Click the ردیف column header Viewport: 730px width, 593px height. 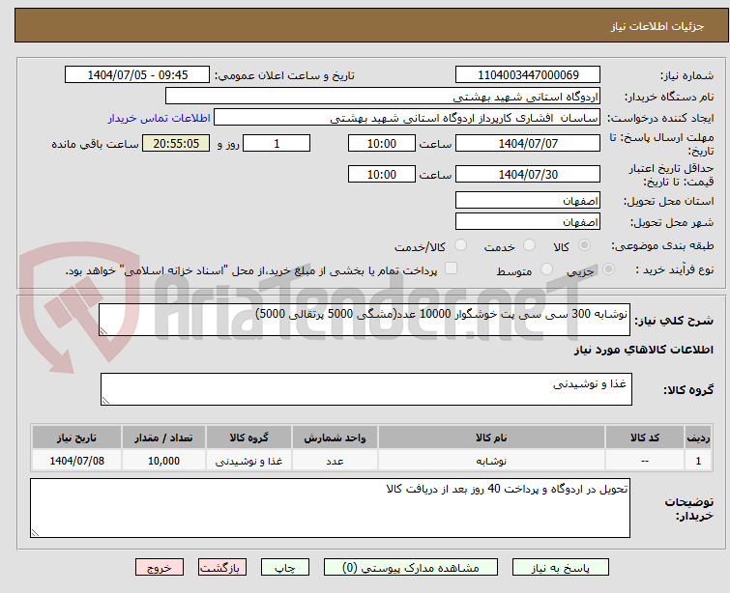coord(698,438)
